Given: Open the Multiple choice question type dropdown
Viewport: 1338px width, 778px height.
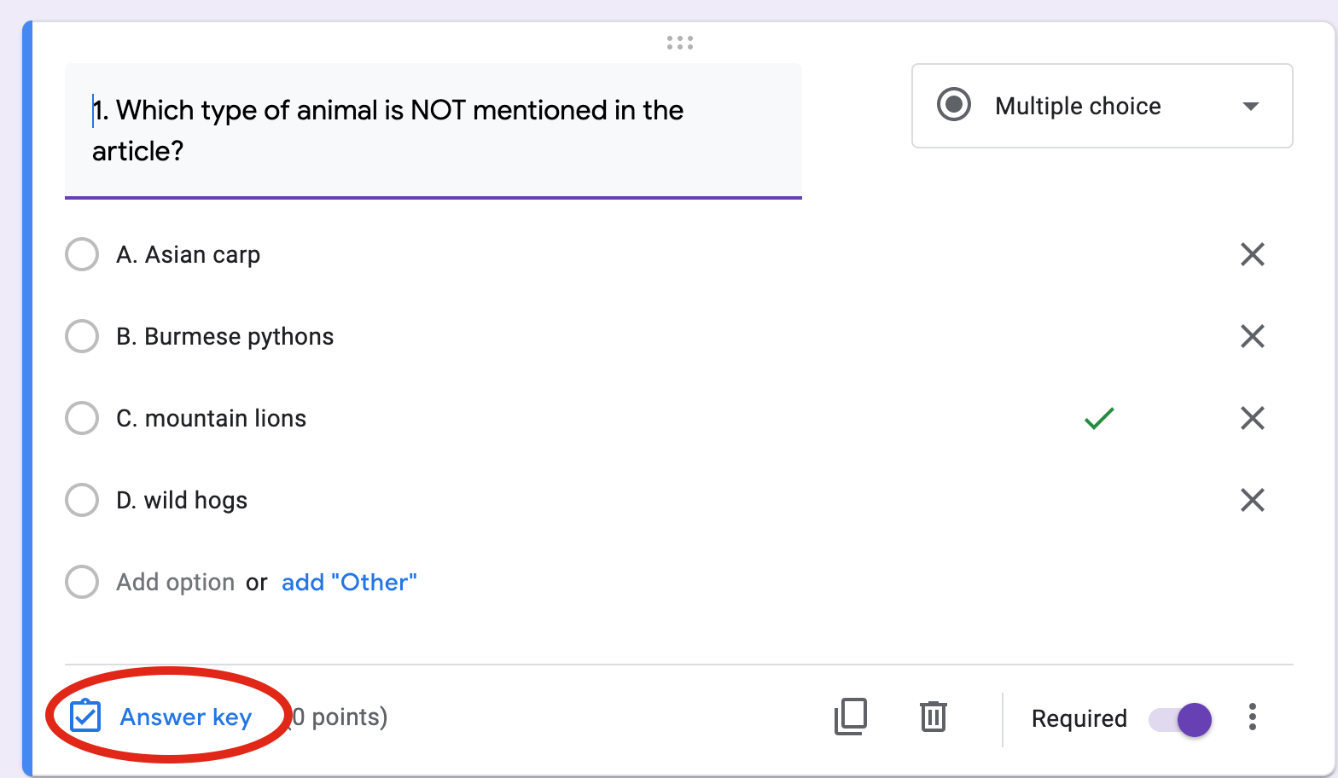Looking at the screenshot, I should 1101,106.
